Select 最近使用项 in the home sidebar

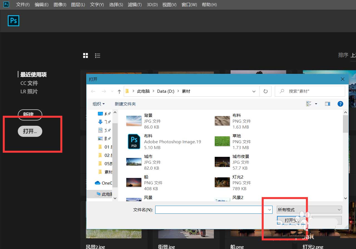pos(33,75)
